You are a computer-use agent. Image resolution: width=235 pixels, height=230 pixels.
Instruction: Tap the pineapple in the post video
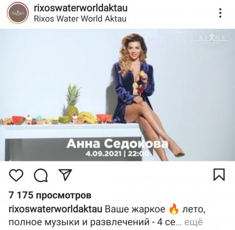[73, 100]
